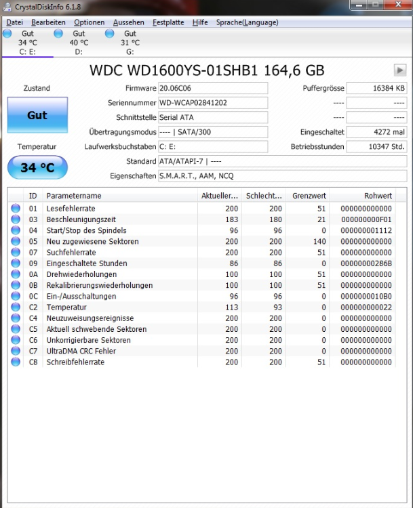Click the blue status orb for C: E:
The width and height of the screenshot is (413, 508).
(7, 33)
